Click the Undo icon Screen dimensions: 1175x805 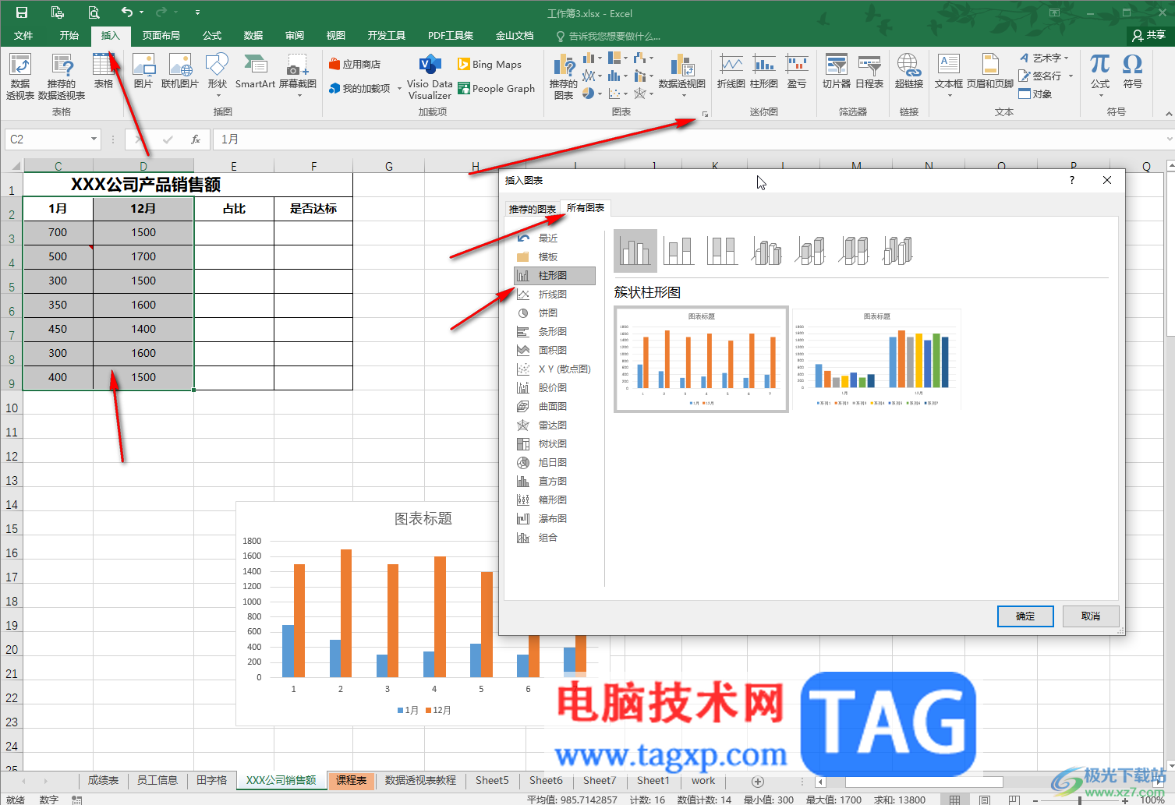(x=127, y=12)
